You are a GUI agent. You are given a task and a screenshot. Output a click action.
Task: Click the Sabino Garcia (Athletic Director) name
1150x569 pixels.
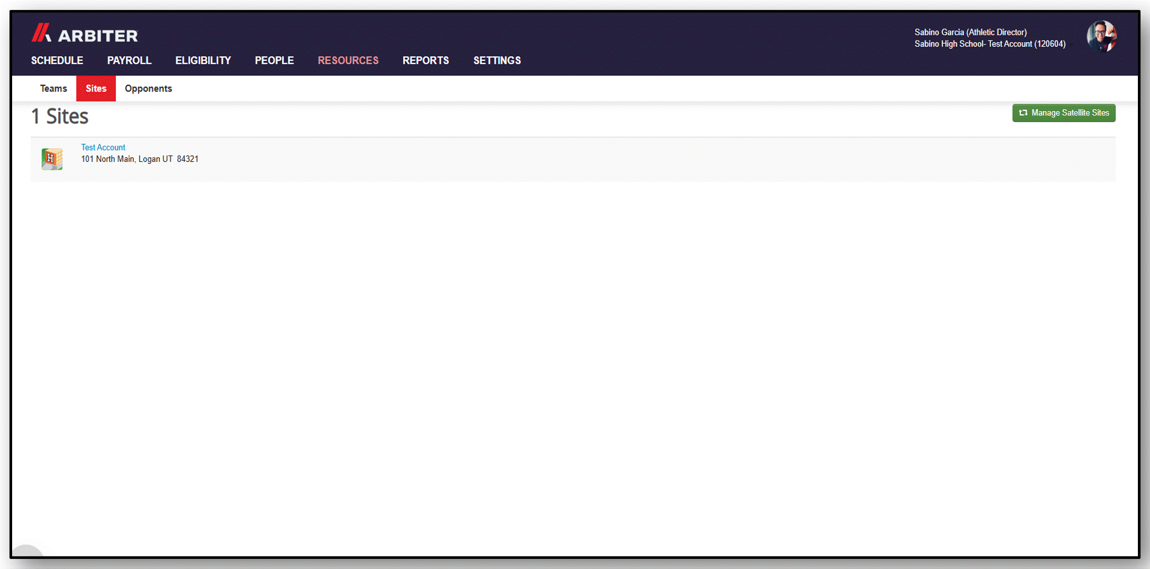[970, 32]
